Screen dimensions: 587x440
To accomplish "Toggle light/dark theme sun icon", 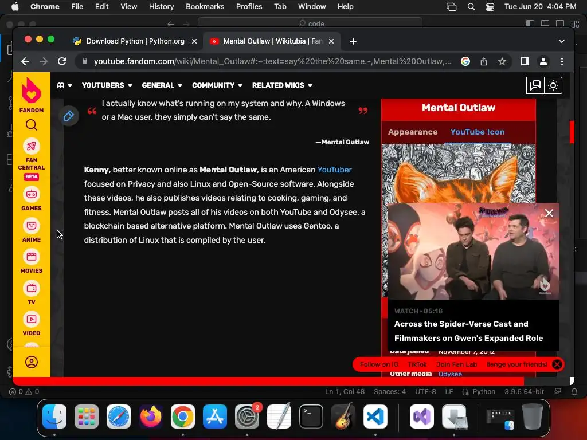I will (x=553, y=85).
